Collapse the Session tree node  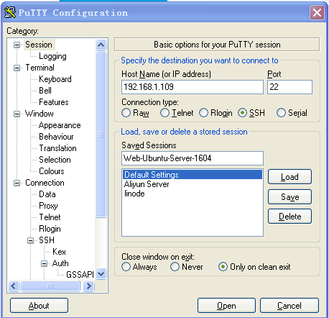17,45
